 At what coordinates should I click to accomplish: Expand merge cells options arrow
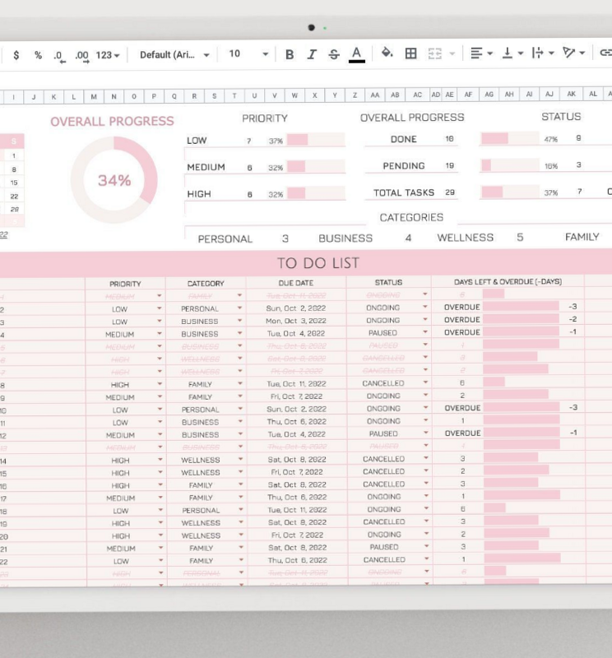(452, 53)
